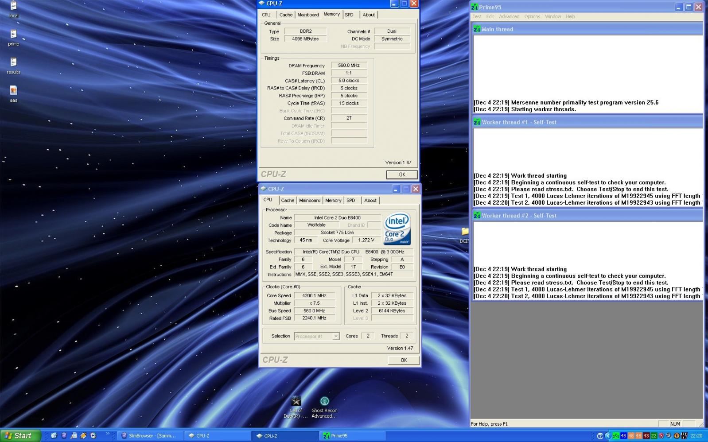Image resolution: width=708 pixels, height=442 pixels.
Task: Open Mainboard tab in the upper CPU-Z window
Action: coord(308,15)
